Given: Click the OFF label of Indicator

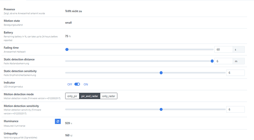Looking at the screenshot, I should click(x=70, y=84).
